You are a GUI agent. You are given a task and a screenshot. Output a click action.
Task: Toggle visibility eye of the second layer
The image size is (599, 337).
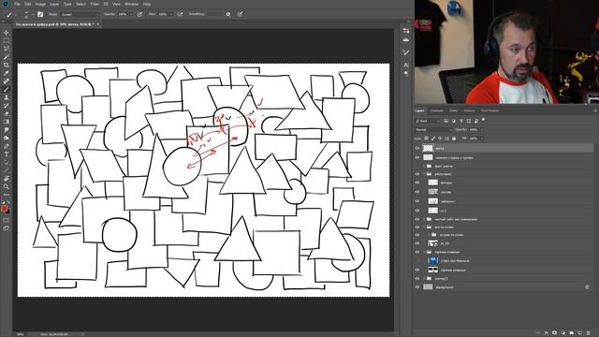[417, 157]
